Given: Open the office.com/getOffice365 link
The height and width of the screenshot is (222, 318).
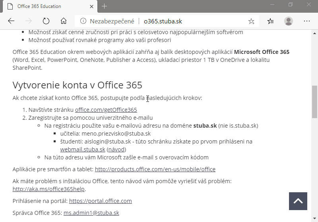Looking at the screenshot, I should (x=106, y=110).
